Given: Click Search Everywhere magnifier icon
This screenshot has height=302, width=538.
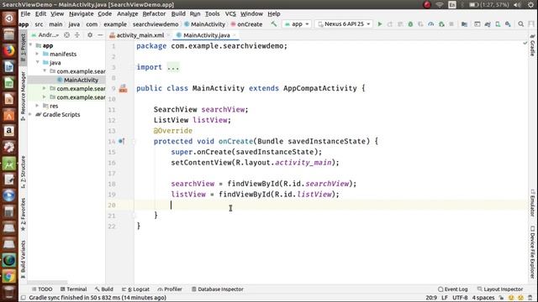Looking at the screenshot, I should 521,24.
